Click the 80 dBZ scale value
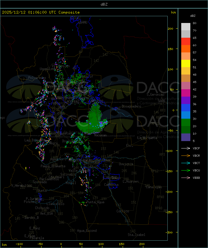 pyautogui.click(x=194, y=23)
